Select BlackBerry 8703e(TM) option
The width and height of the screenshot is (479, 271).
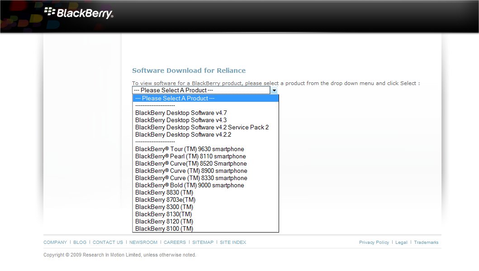pos(206,200)
